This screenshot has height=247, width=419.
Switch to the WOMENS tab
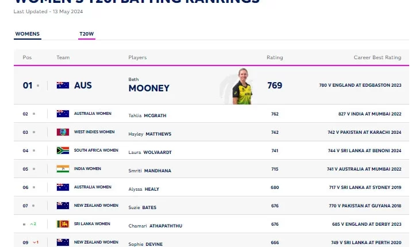[x=27, y=34]
